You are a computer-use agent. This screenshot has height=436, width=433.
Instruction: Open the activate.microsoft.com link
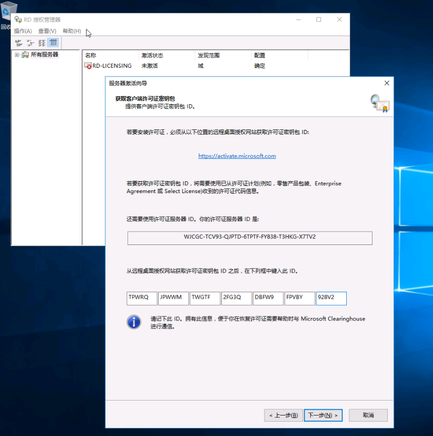[x=237, y=156]
